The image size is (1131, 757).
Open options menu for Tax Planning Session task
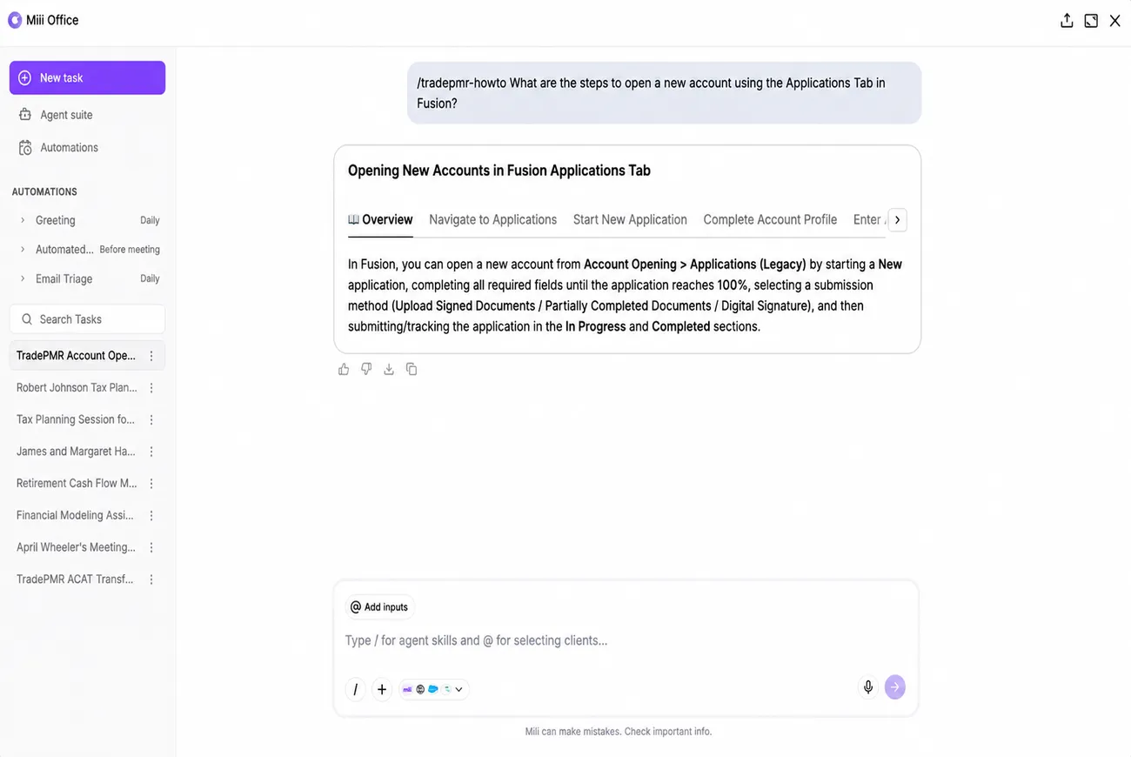click(x=151, y=419)
